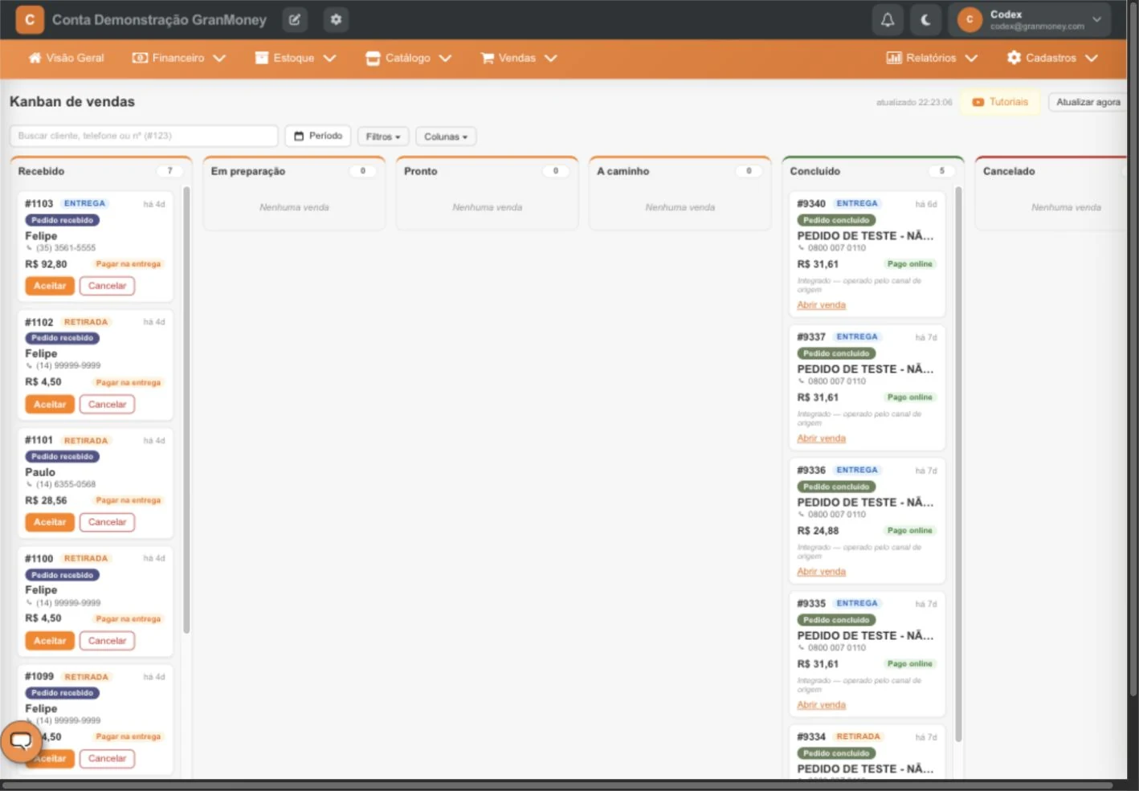Open the Filtros dropdown
The height and width of the screenshot is (791, 1139).
[383, 137]
